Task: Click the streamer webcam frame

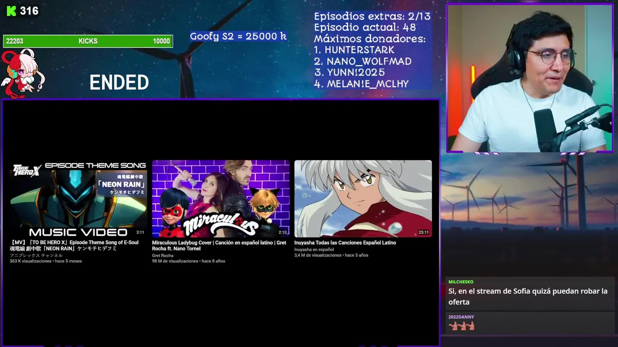Action: click(530, 78)
